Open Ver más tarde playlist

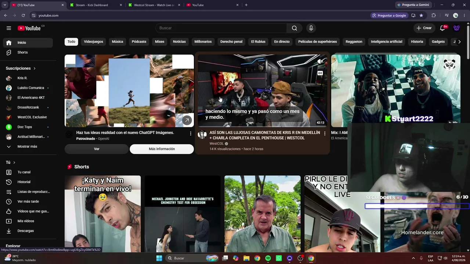(x=28, y=201)
